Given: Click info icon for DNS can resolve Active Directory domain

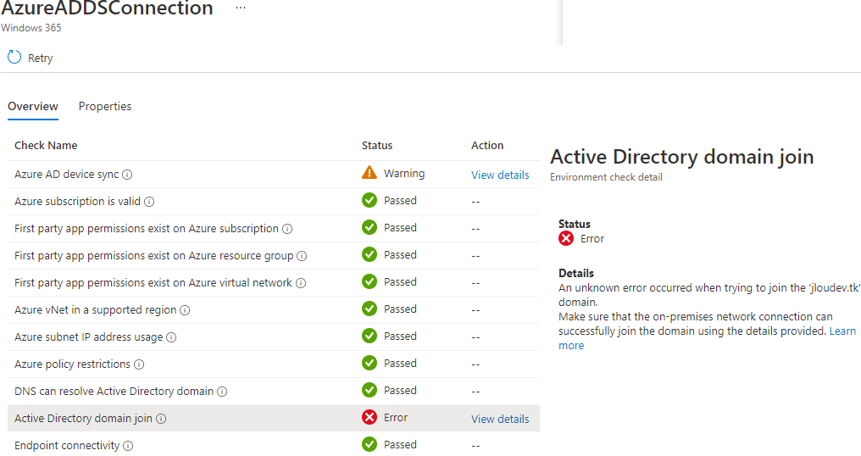Looking at the screenshot, I should [222, 392].
